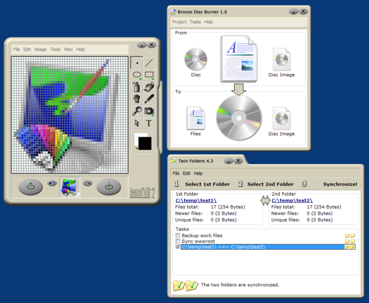Check the Backup work files task

(x=178, y=235)
